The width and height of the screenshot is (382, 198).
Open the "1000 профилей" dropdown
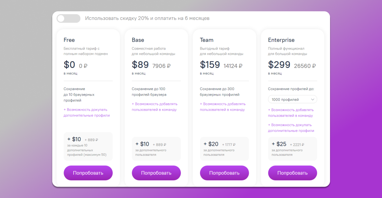tap(292, 99)
